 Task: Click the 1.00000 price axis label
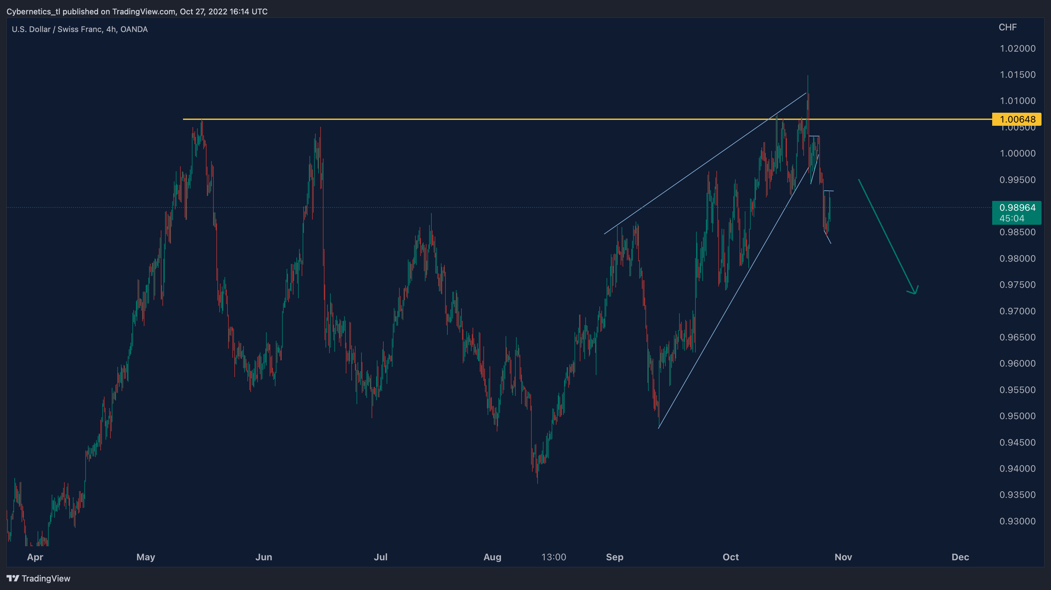pyautogui.click(x=1018, y=153)
